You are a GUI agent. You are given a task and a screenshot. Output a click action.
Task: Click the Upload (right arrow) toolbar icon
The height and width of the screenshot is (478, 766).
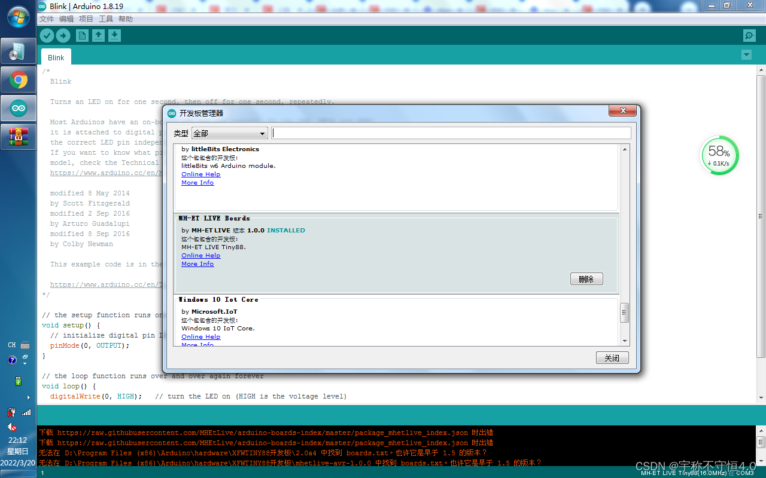[x=63, y=36]
